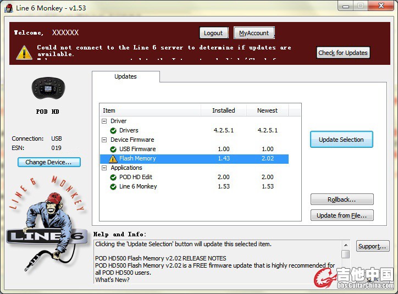Open Change Device dialog
Screen dimensions: 398x294
coord(49,162)
